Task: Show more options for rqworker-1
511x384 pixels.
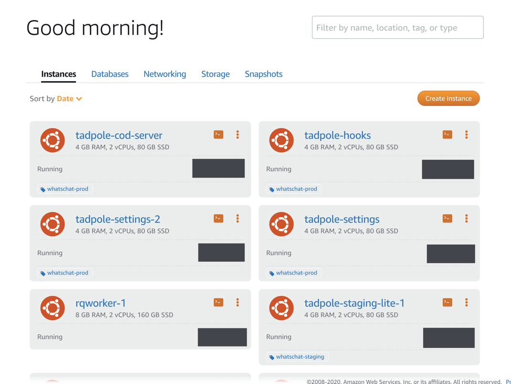Action: [238, 302]
